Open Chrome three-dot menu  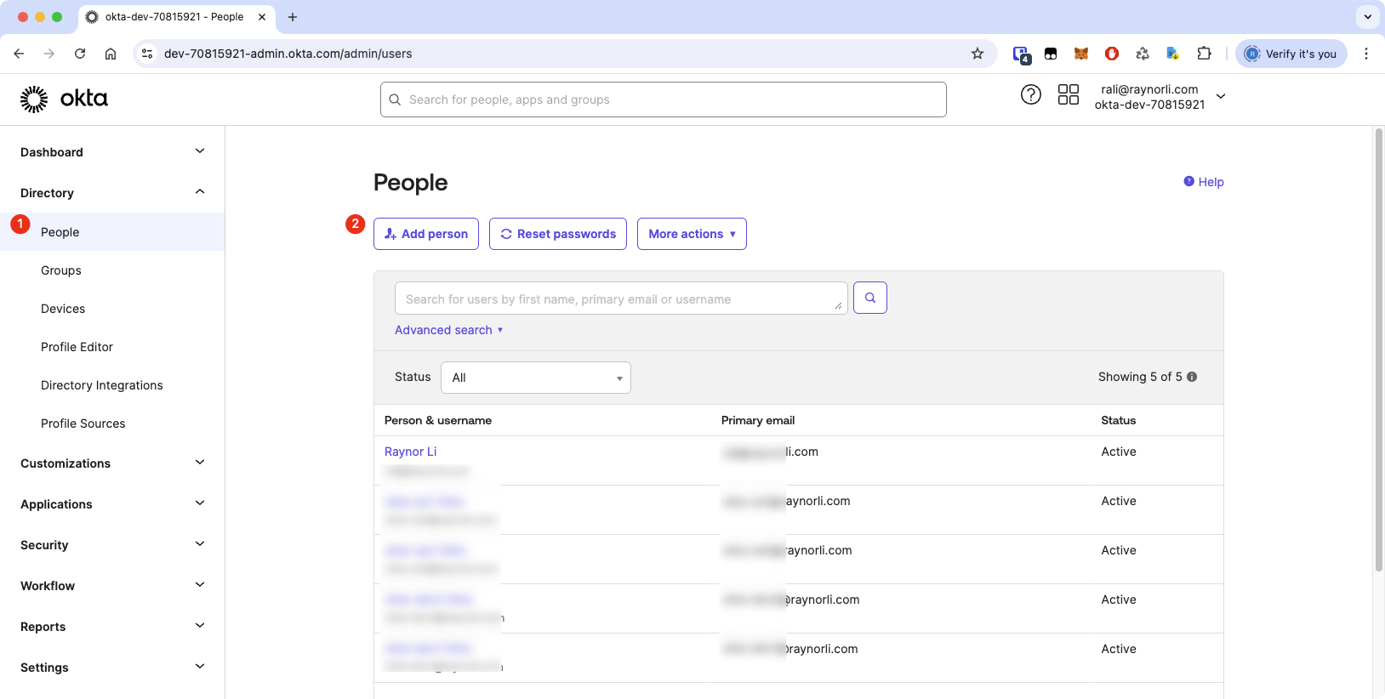(1366, 54)
